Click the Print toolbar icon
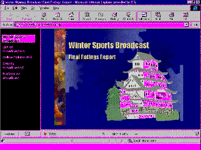Screen dimensions: 201x150 [172, 16]
